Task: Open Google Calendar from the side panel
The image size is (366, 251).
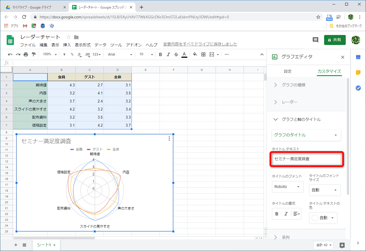Action: click(358, 57)
